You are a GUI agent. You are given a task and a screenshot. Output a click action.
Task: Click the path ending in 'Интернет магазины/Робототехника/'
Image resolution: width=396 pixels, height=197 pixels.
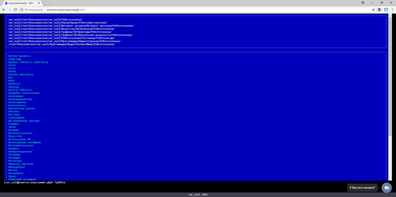click(71, 26)
